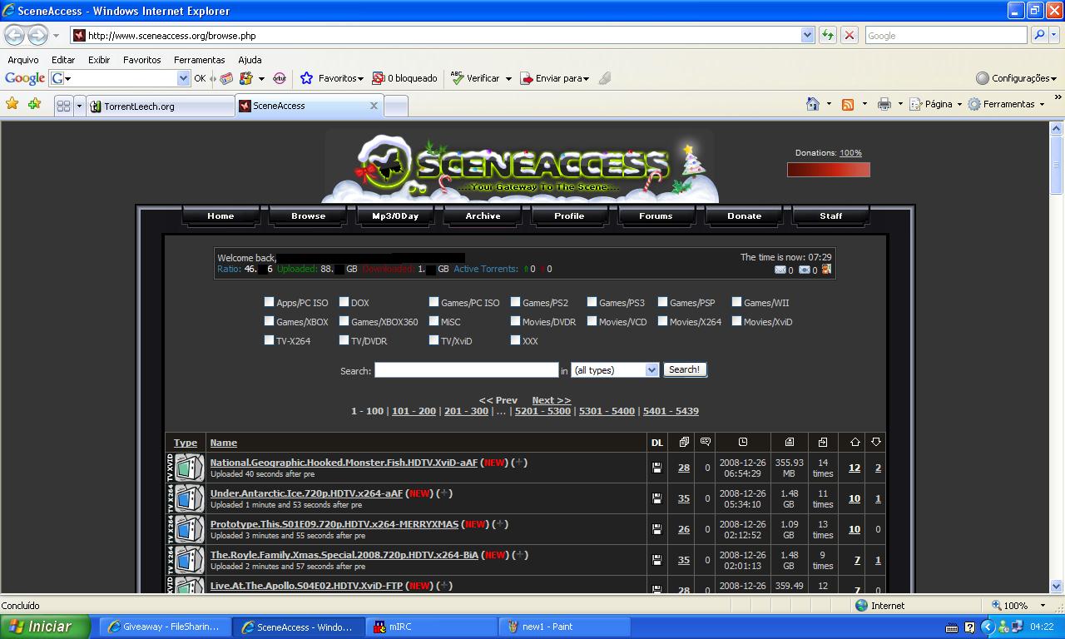Image resolution: width=1065 pixels, height=639 pixels.
Task: Click the Next >> page link
Action: click(551, 400)
